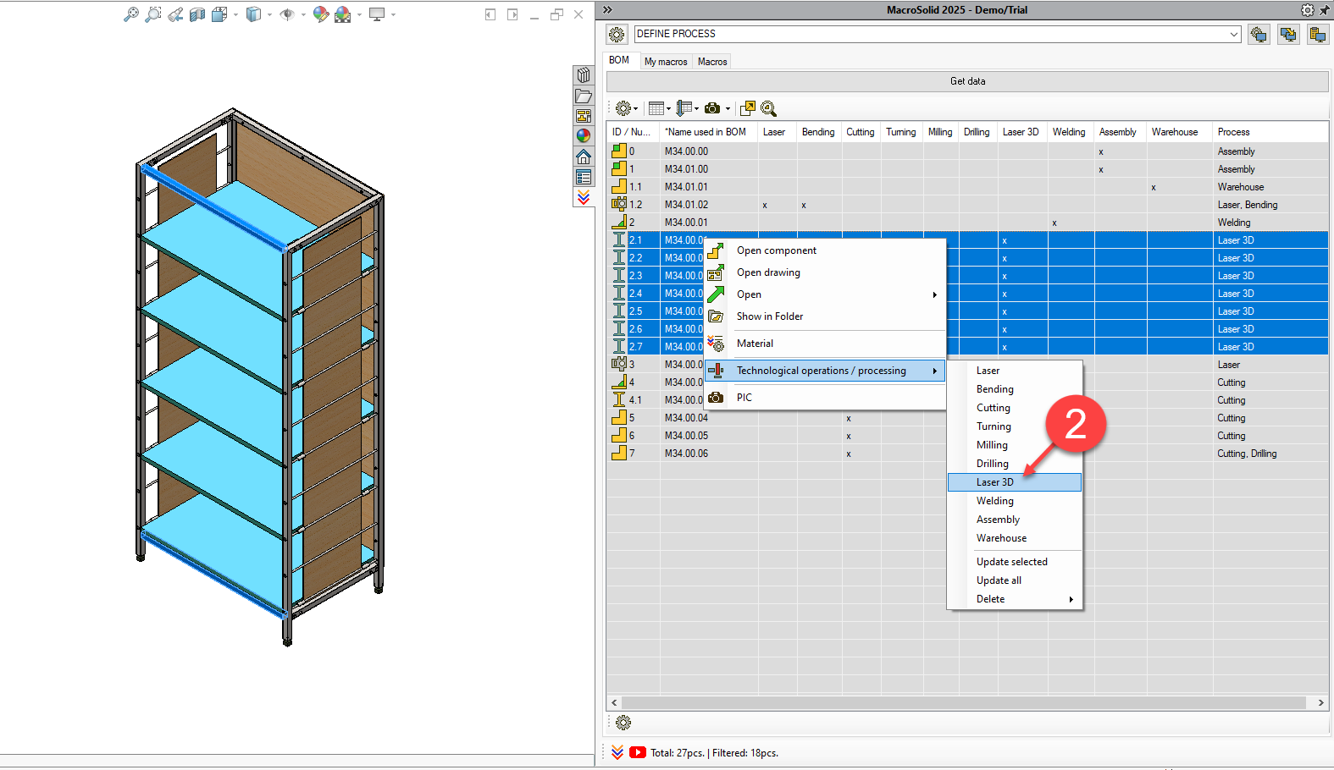
Task: Select Technological operations / processing menu item
Action: pyautogui.click(x=825, y=371)
